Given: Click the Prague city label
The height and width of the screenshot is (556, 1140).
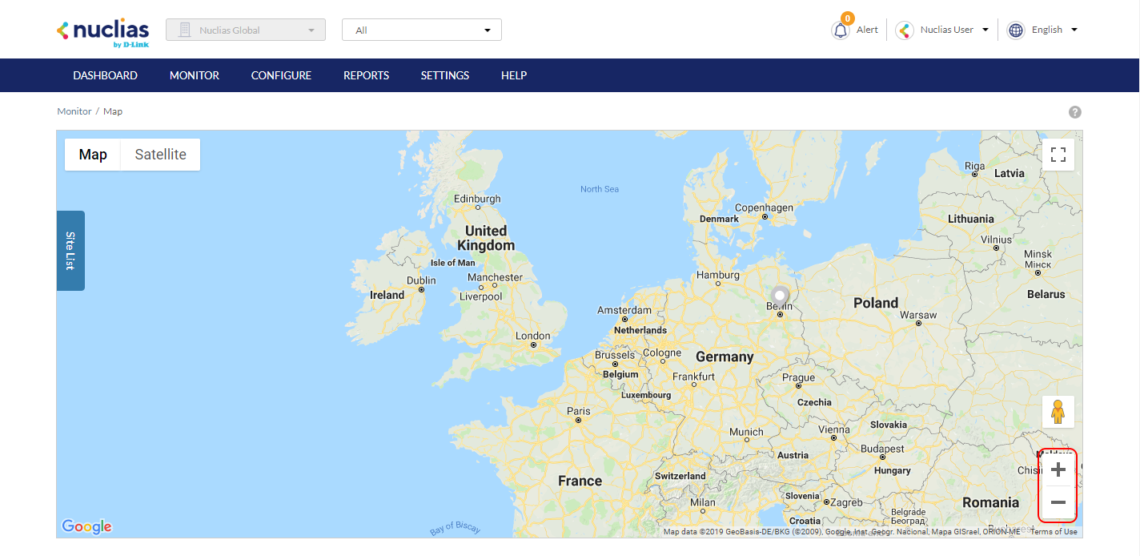Looking at the screenshot, I should [798, 377].
